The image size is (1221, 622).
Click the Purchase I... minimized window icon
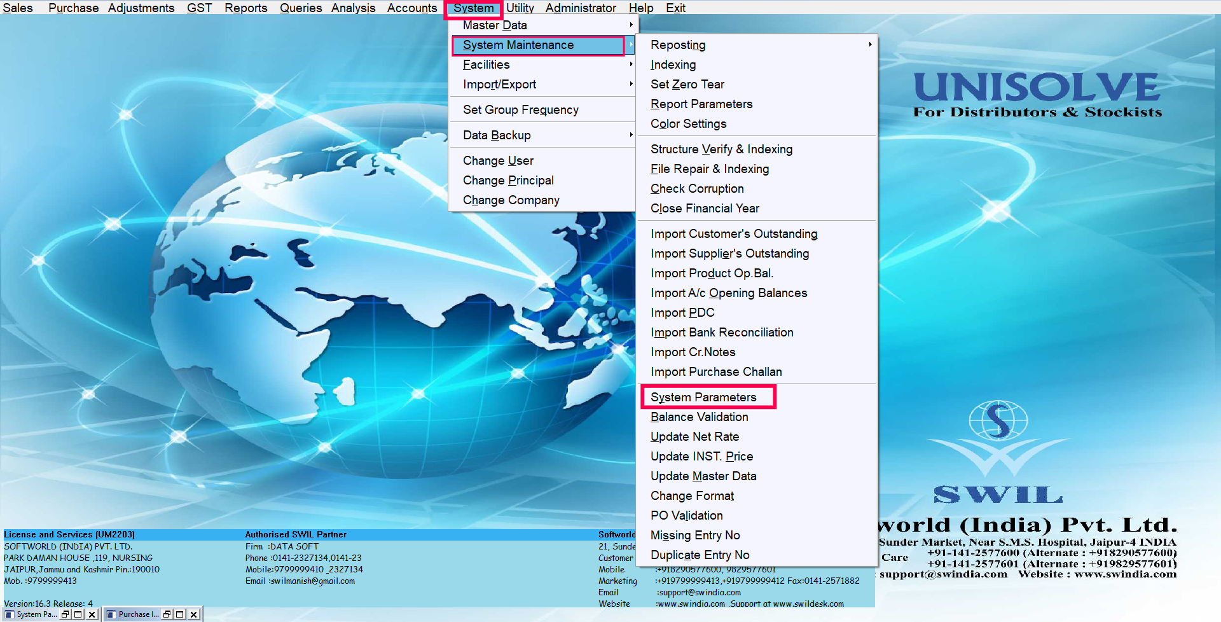[111, 614]
